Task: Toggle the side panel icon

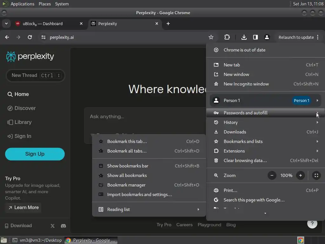Action: (x=255, y=37)
